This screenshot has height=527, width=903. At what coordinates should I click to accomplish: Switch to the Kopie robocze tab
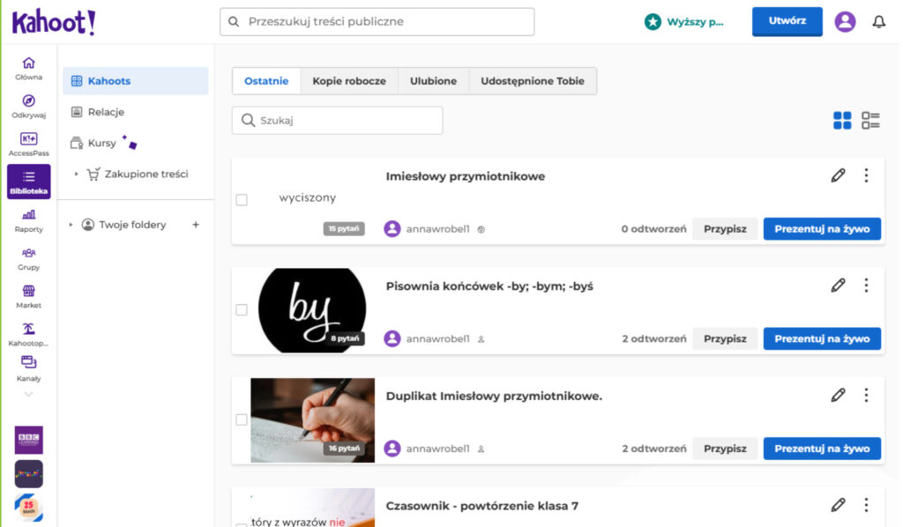(349, 81)
